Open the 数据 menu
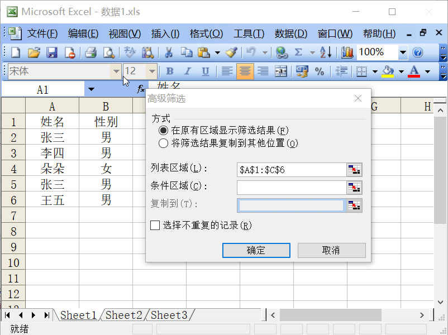The height and width of the screenshot is (335, 448). [x=290, y=33]
